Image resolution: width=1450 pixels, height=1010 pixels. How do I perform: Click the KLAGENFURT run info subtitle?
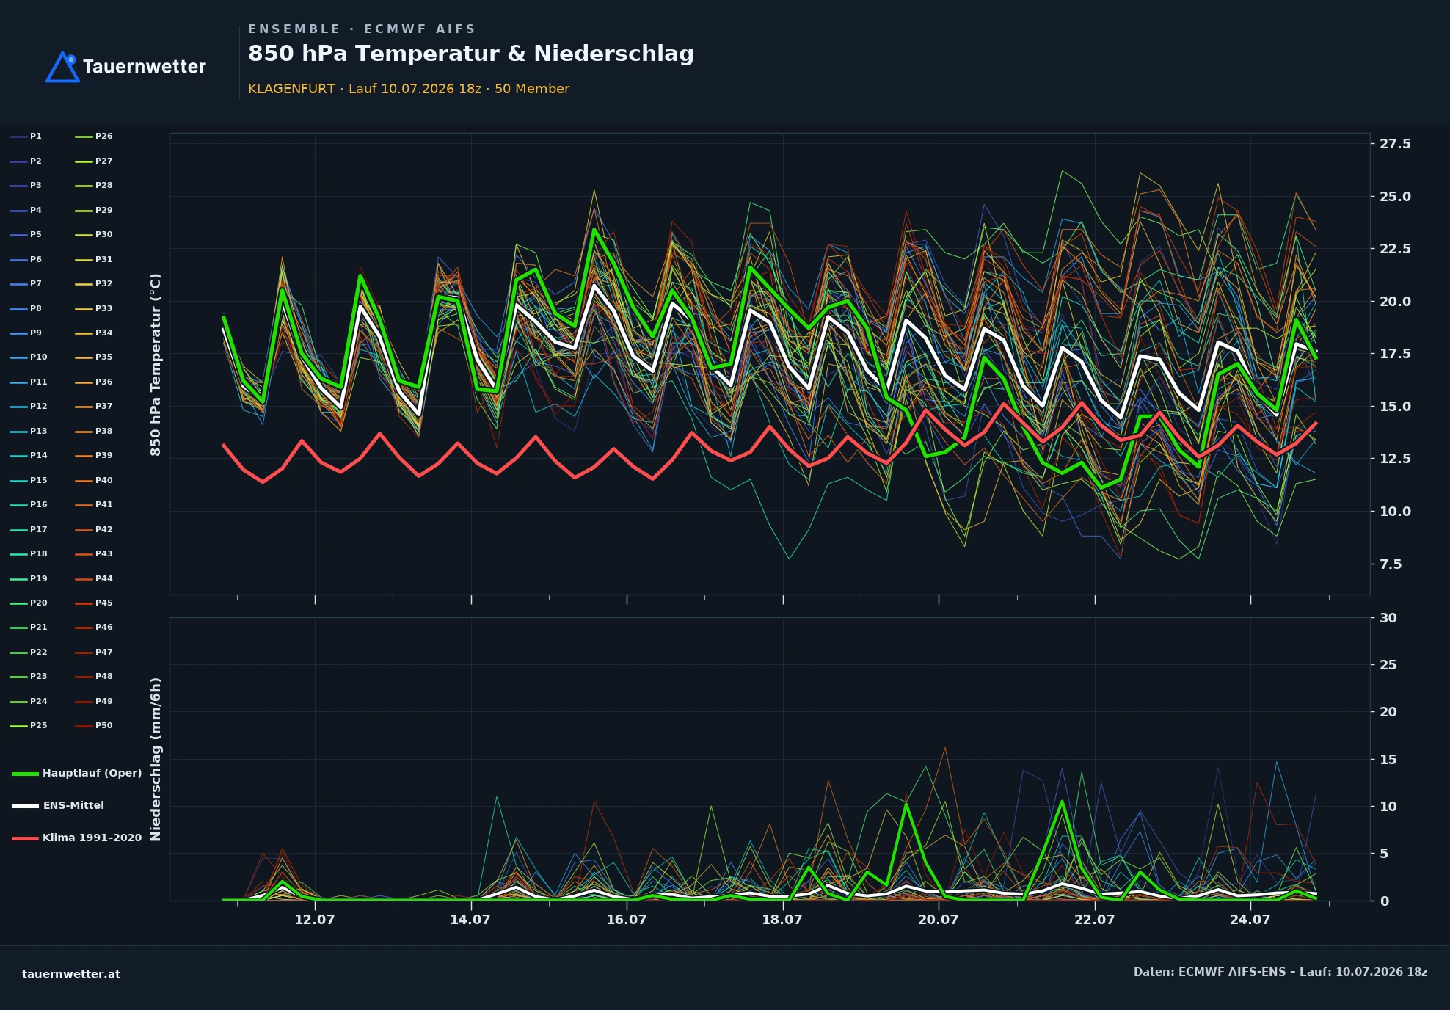(409, 89)
